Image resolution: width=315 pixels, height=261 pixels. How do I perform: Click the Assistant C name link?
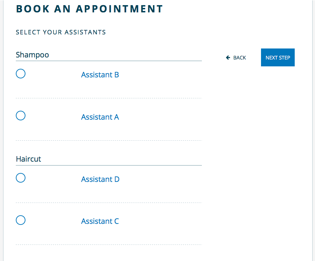(100, 221)
